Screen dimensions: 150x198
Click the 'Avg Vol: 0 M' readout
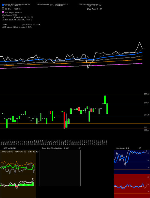(94, 5)
